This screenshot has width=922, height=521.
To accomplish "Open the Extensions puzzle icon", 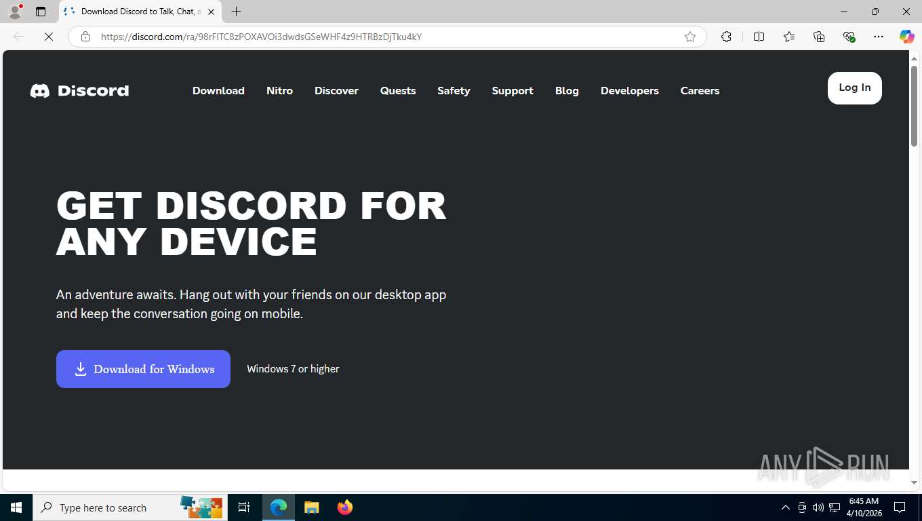I will pos(726,37).
